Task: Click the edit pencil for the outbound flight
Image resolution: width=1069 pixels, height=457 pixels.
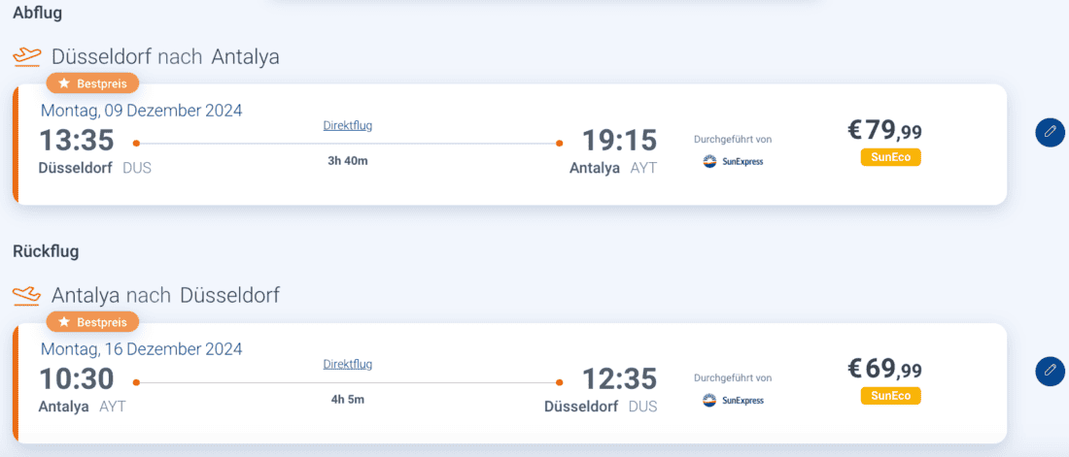Action: 1050,132
